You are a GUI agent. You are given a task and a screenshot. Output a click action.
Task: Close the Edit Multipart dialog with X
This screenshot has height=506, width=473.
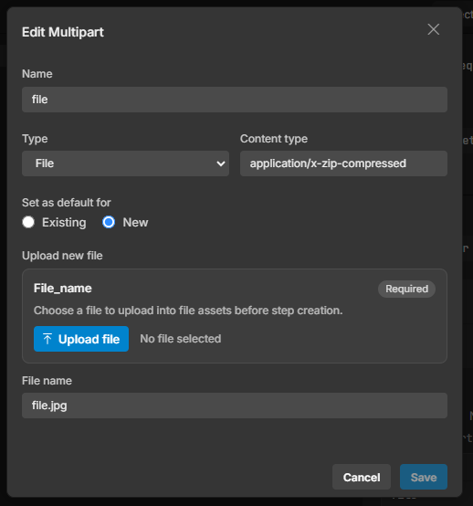click(434, 29)
